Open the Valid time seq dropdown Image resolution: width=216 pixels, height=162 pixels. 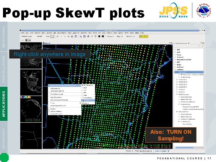tap(27, 36)
